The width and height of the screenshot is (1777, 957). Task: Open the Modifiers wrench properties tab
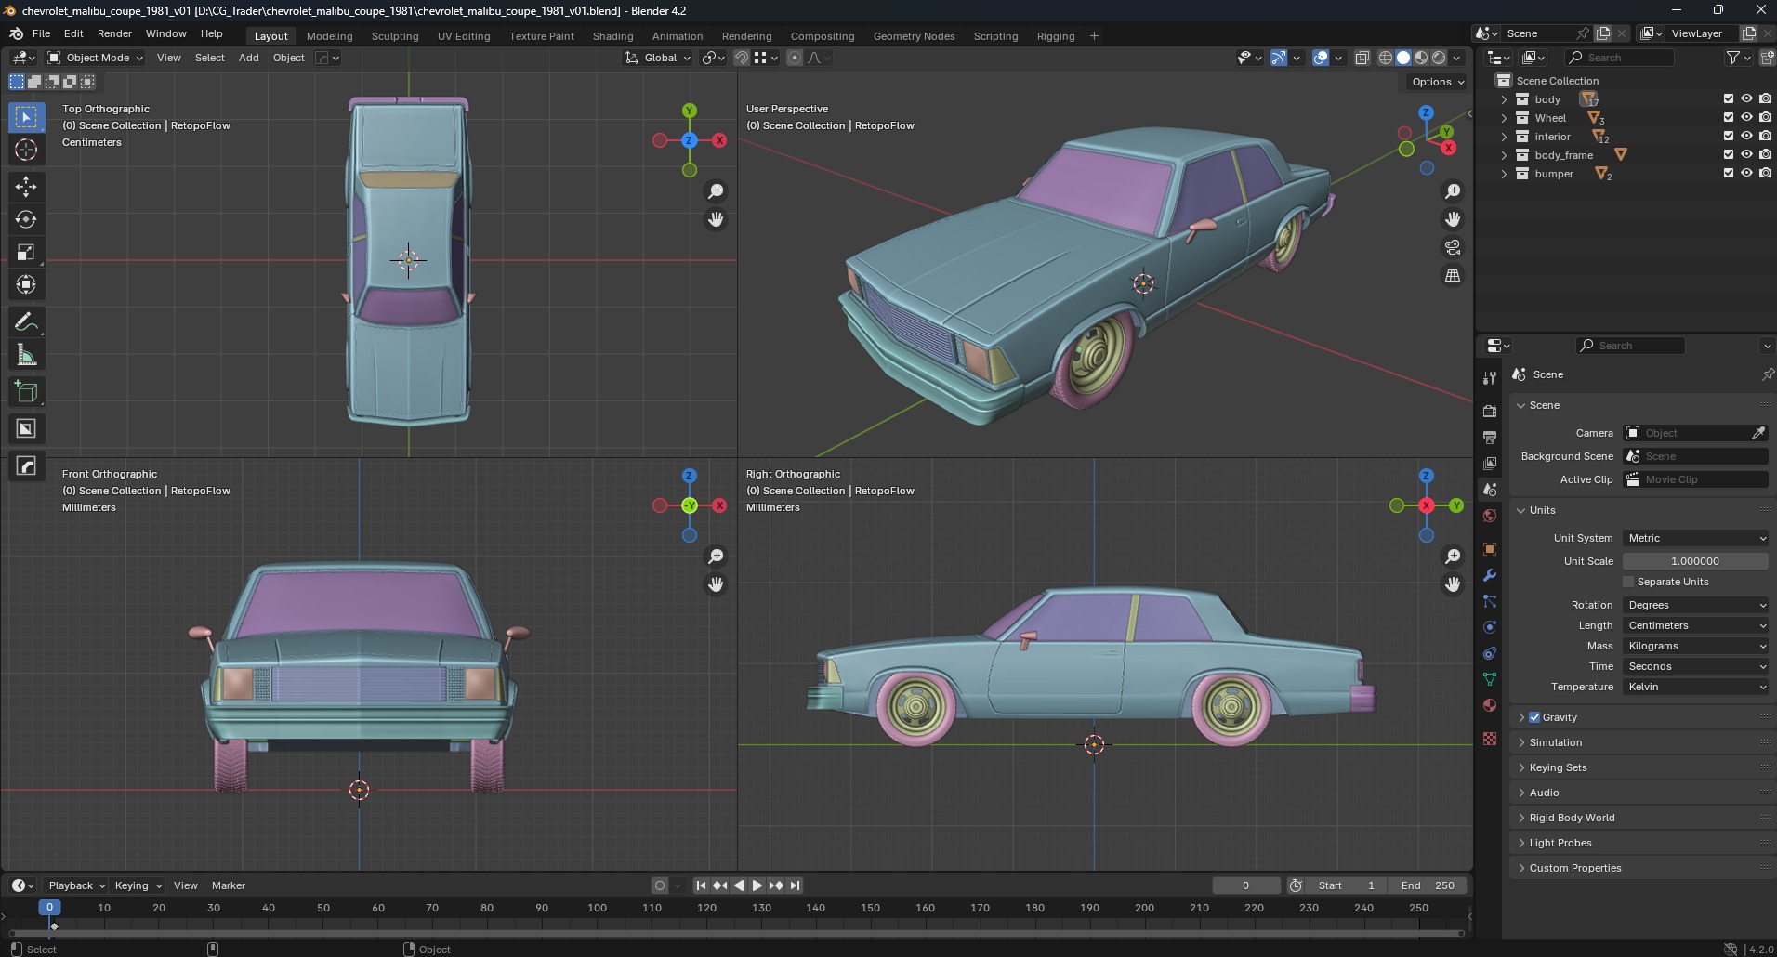pyautogui.click(x=1490, y=575)
